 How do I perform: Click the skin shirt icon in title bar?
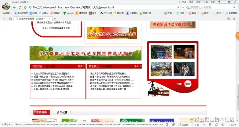tap(219, 2)
